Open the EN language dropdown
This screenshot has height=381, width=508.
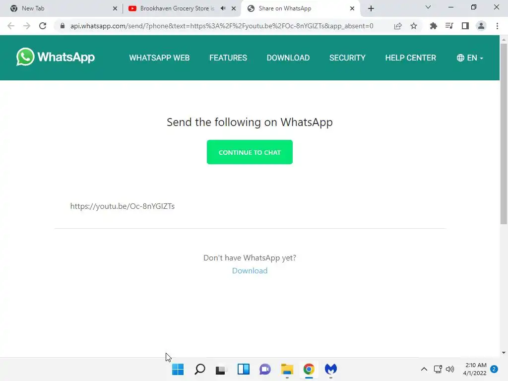(x=470, y=58)
